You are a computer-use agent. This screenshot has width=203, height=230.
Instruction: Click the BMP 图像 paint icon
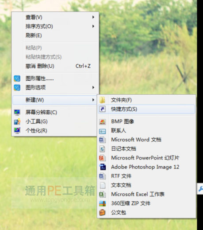pos(102,122)
